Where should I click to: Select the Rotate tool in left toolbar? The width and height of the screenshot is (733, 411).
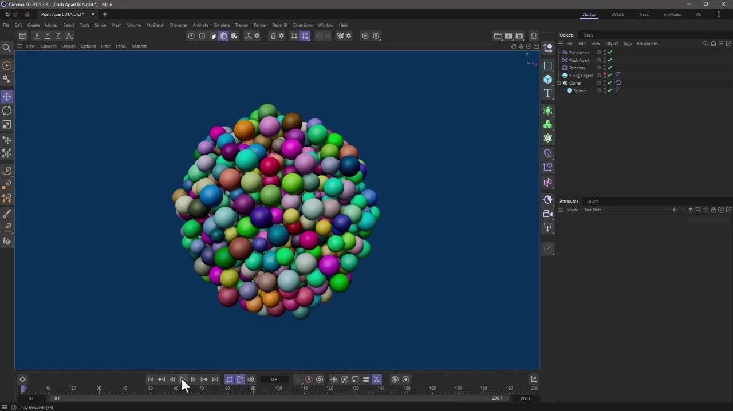(x=7, y=110)
